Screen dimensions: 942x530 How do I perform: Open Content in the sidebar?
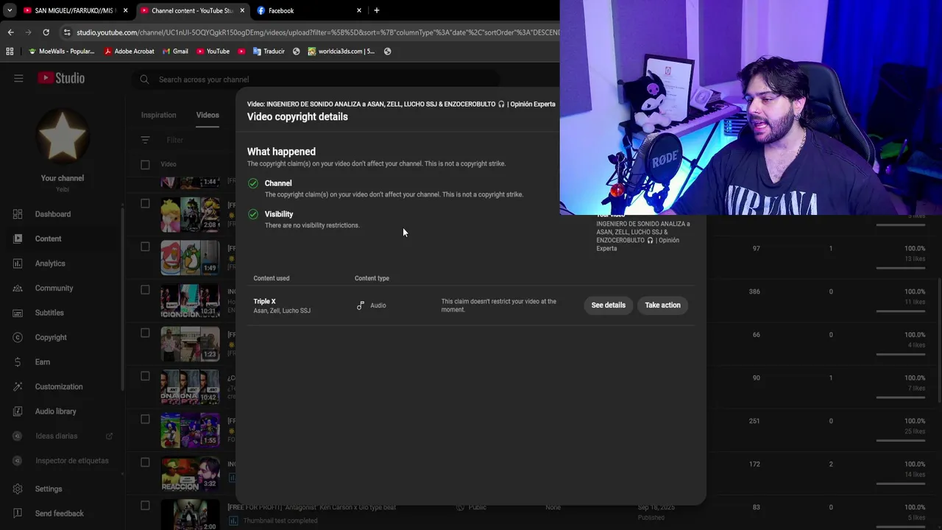point(48,239)
